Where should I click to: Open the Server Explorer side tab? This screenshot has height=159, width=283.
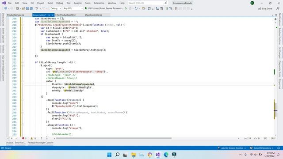(x=3, y=35)
